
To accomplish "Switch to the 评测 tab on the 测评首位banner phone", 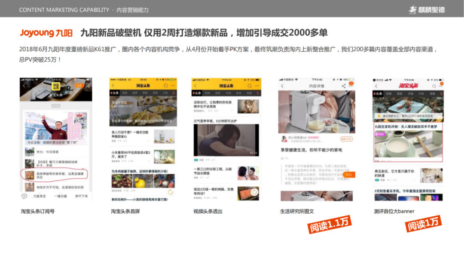I will click(410, 93).
